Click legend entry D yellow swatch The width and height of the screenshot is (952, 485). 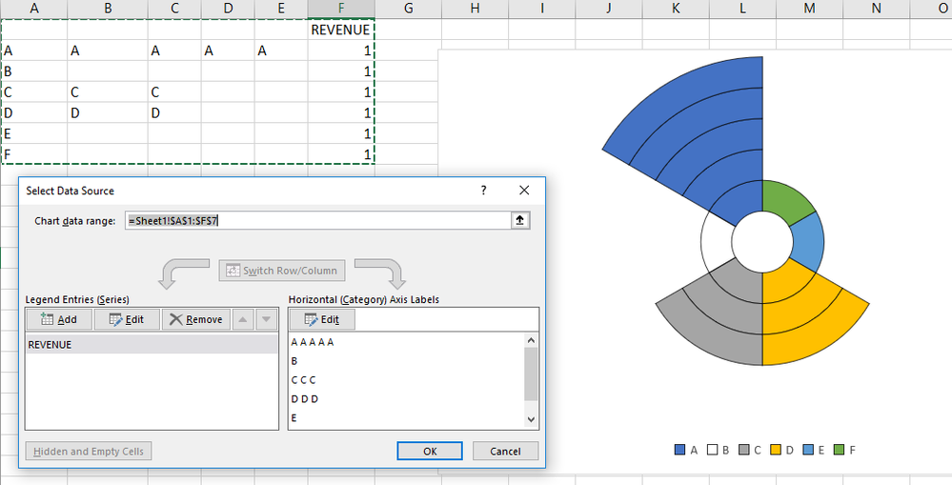point(776,450)
